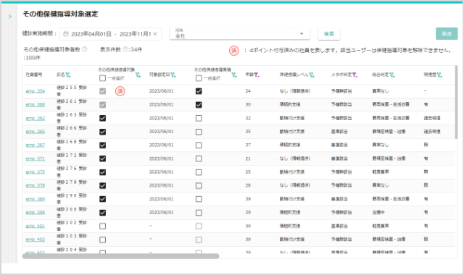Open the 氏名 column filter
Image resolution: width=464 pixels, height=275 pixels.
[68, 75]
